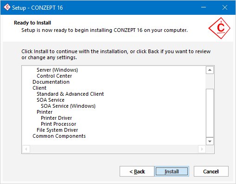Screen dimensions: 236x184
Task: Click the 'Setup is now ready' subtitle text
Action: pyautogui.click(x=104, y=30)
